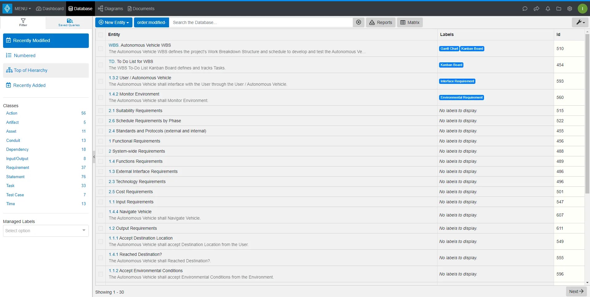Image resolution: width=590 pixels, height=297 pixels.
Task: Open the 2.3 Technology Requirements entity
Action: coord(137,182)
